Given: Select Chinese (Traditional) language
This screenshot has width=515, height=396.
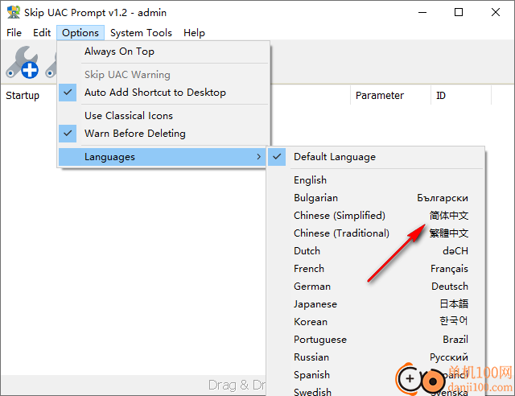Looking at the screenshot, I should click(x=376, y=233).
